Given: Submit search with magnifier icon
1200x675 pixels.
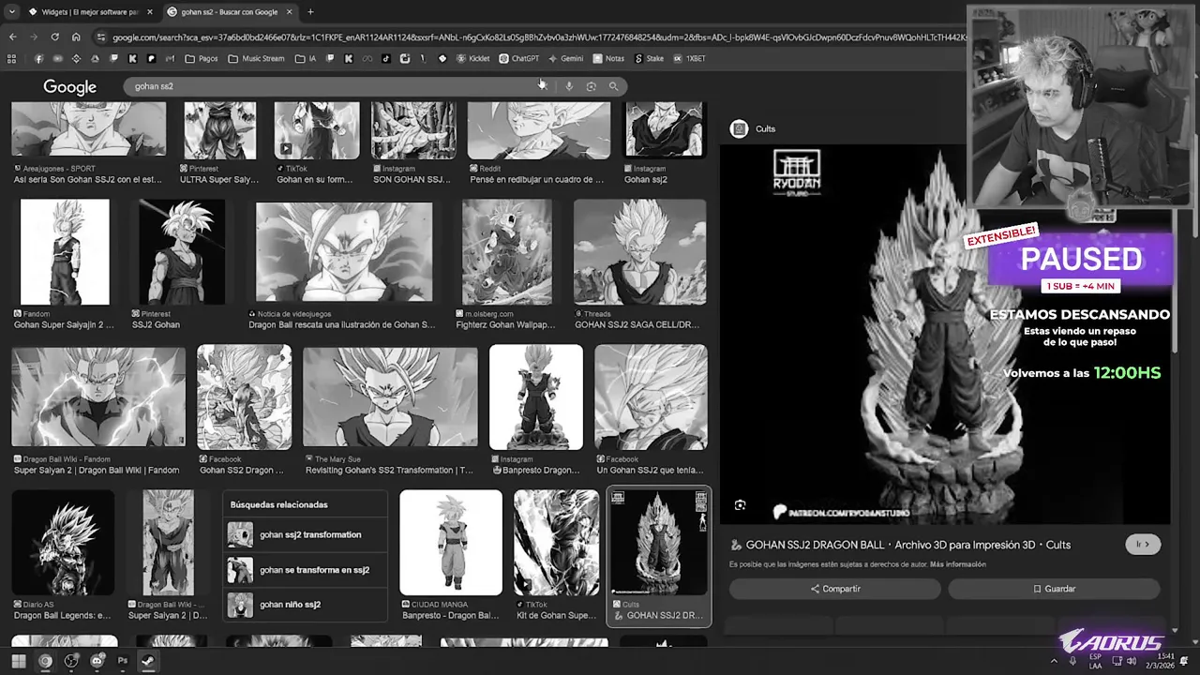Looking at the screenshot, I should pyautogui.click(x=613, y=86).
